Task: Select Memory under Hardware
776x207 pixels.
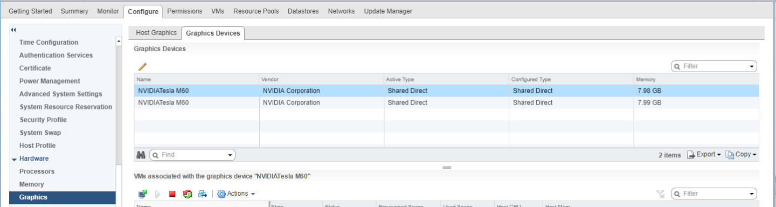Action: 31,185
